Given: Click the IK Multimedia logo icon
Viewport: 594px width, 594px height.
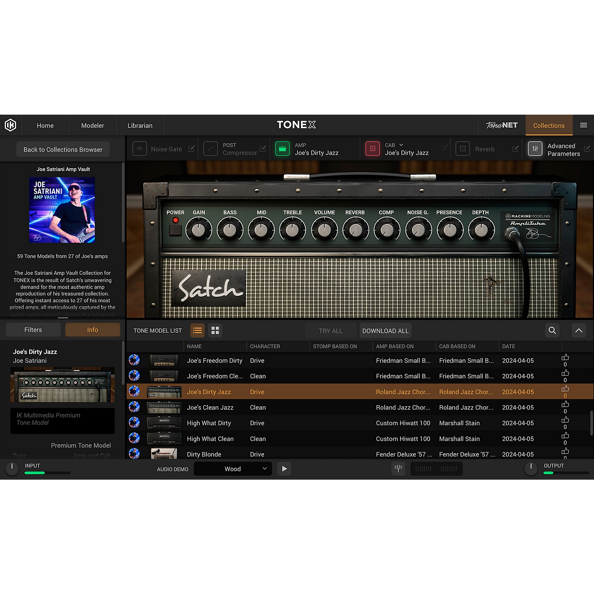Looking at the screenshot, I should [10, 125].
